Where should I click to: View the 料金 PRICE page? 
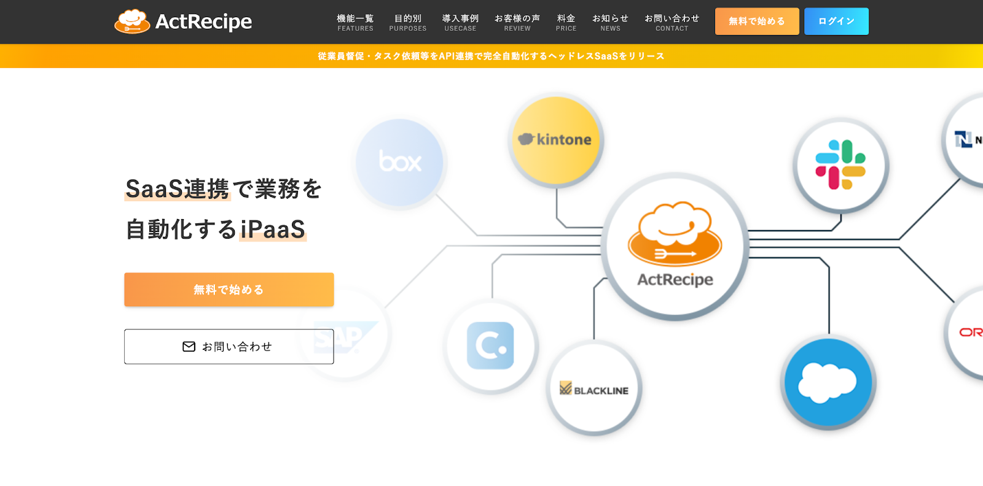click(x=566, y=22)
